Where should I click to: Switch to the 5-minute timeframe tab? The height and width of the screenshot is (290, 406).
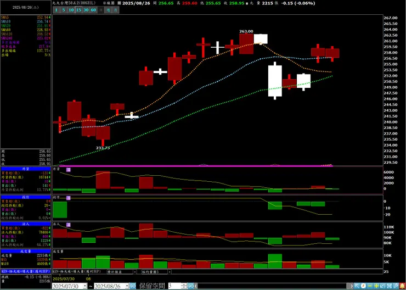pyautogui.click(x=64, y=10)
